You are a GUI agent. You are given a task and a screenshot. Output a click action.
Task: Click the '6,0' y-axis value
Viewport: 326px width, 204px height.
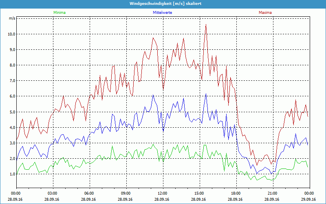point(12,96)
